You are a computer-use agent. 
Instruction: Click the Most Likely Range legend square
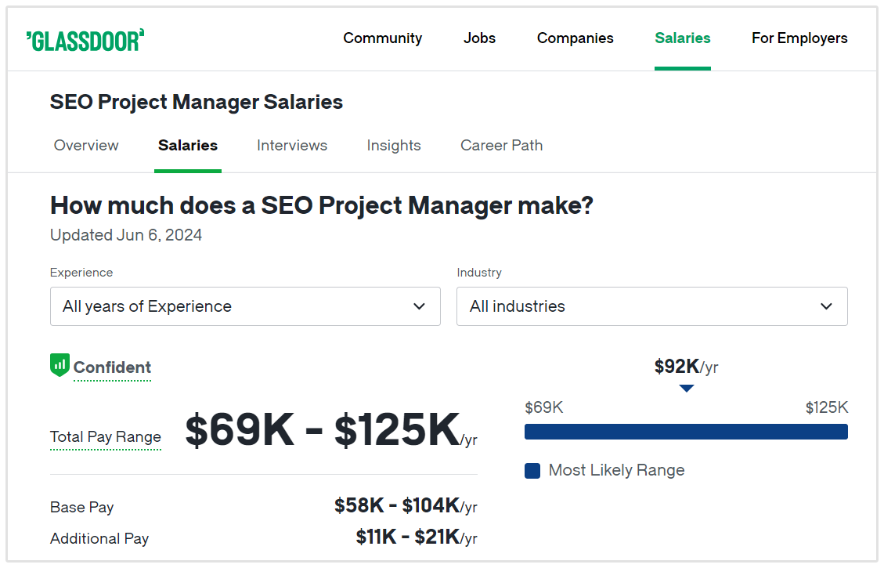point(532,471)
